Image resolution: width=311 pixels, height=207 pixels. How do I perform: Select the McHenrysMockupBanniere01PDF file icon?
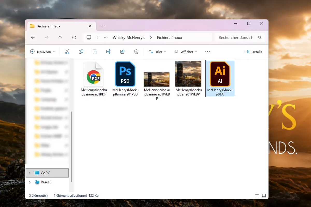click(94, 74)
